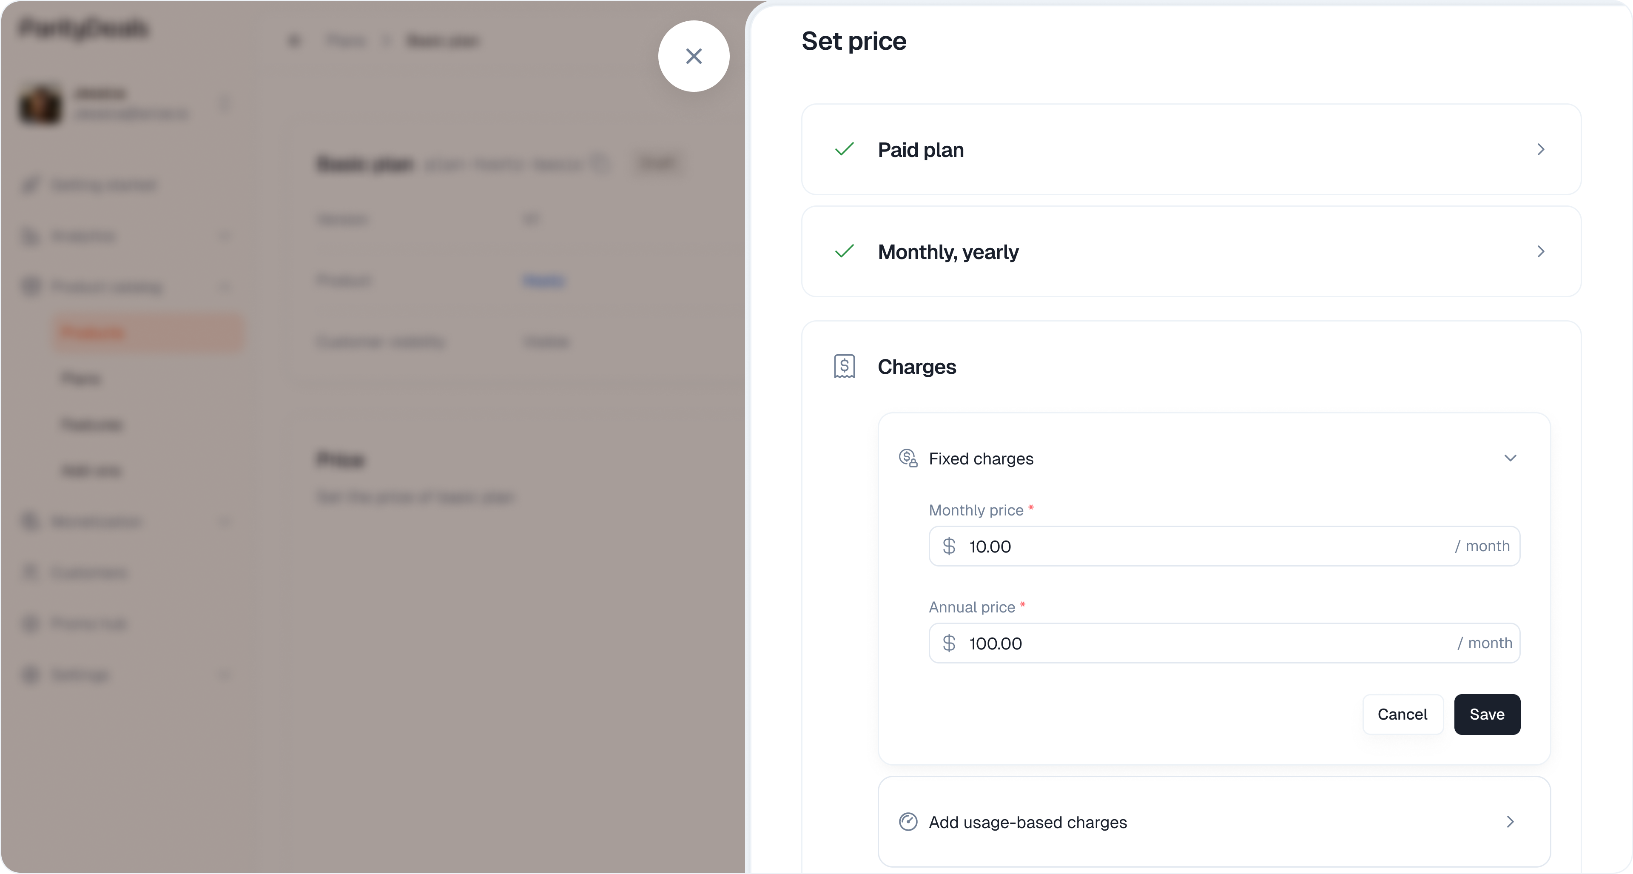Click the Add usage-based charges label
This screenshot has height=874, width=1633.
point(1027,822)
